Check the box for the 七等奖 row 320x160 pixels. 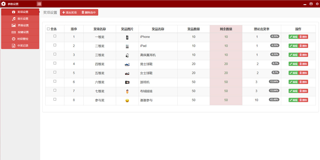55,90
